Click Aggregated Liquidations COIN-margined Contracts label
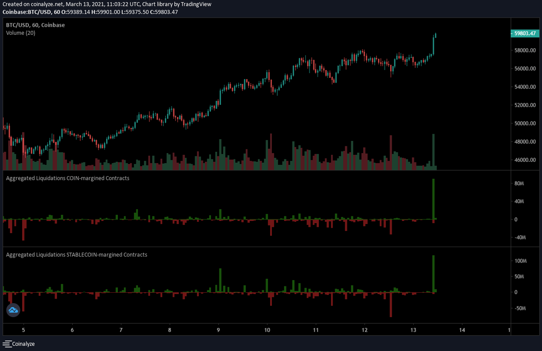The height and width of the screenshot is (351, 542). point(68,178)
